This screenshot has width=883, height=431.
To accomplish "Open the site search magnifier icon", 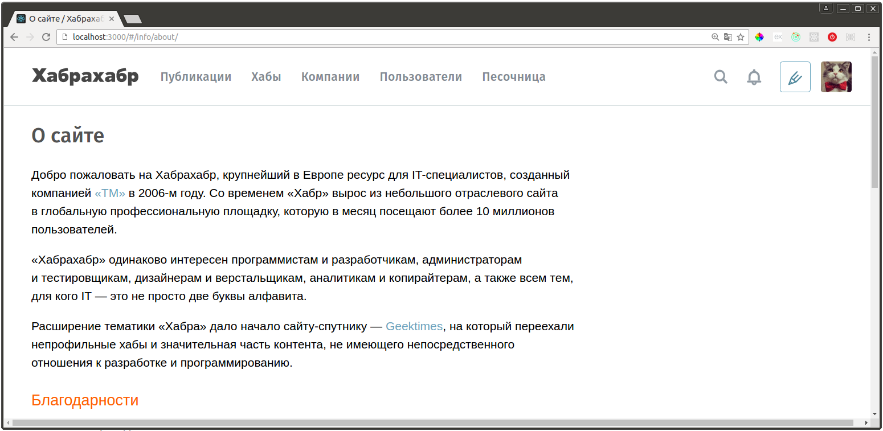I will (x=721, y=76).
